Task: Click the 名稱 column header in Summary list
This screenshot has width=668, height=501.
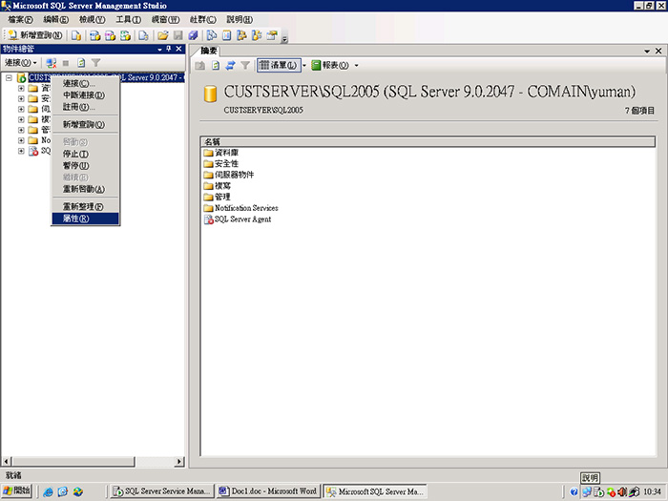Action: point(428,142)
